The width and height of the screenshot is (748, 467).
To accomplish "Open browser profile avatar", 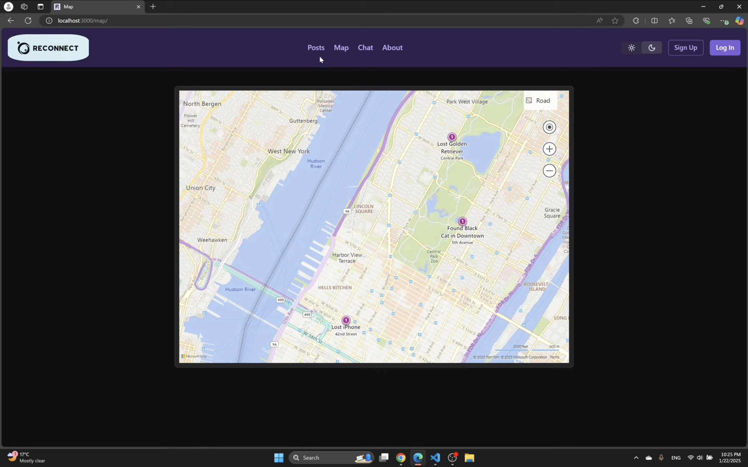I will [x=8, y=7].
